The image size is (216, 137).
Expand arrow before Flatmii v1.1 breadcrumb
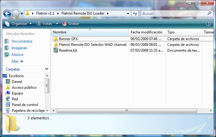(x=33, y=13)
